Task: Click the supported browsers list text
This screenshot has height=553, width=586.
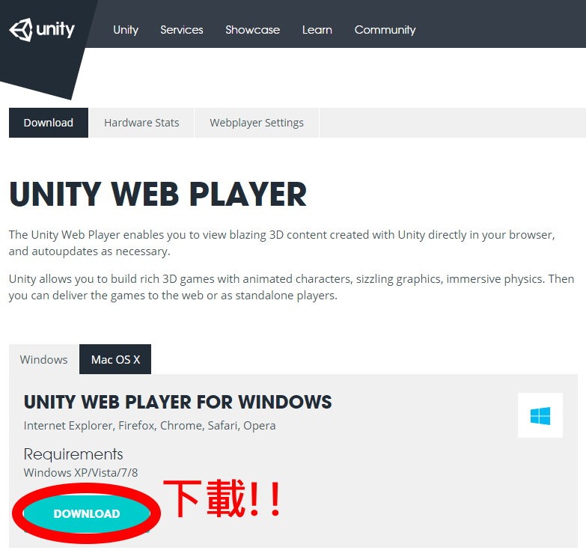Action: click(x=150, y=425)
